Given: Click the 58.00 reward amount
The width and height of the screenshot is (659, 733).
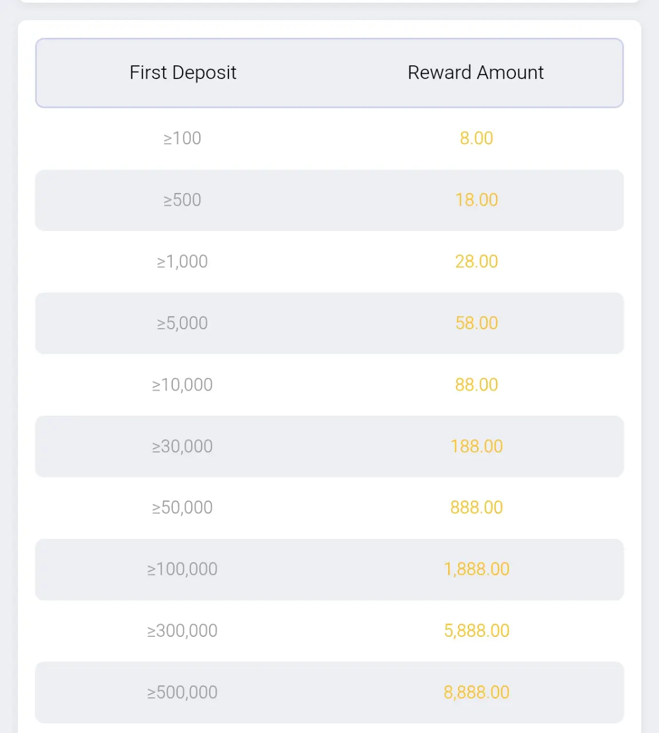Looking at the screenshot, I should pos(476,323).
